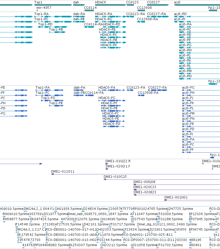Select the CG6227 gene label
This screenshot has width=220, height=249.
153,2
